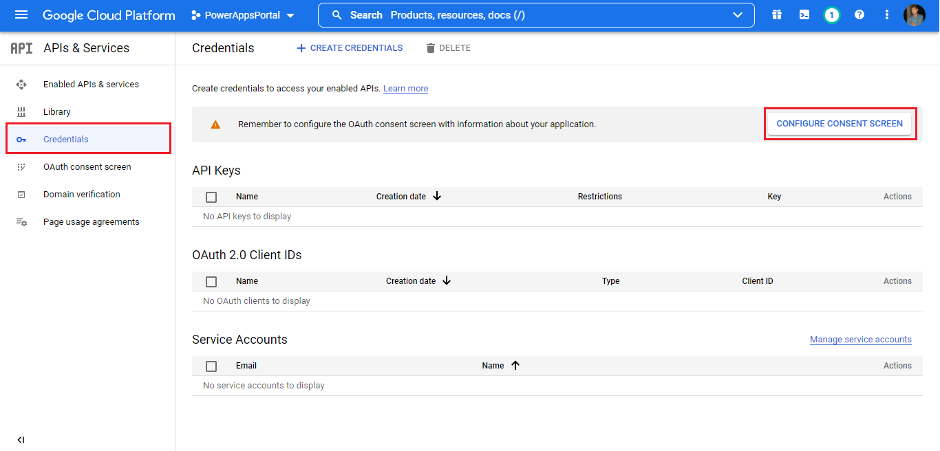The width and height of the screenshot is (940, 451).
Task: Go to OAuth consent screen page
Action: 87,167
